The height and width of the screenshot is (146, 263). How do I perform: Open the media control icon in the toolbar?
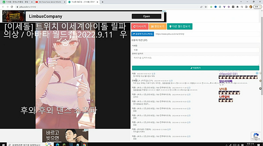[242, 7]
